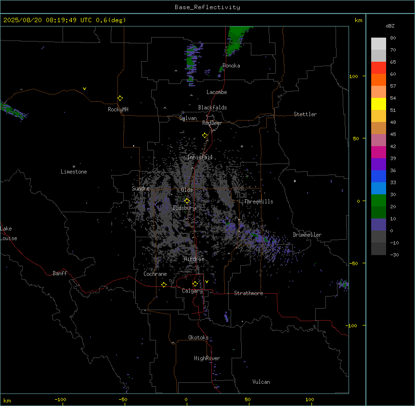Select the light gray 80 dBZ legend swatch
The image size is (415, 406).
pos(378,44)
